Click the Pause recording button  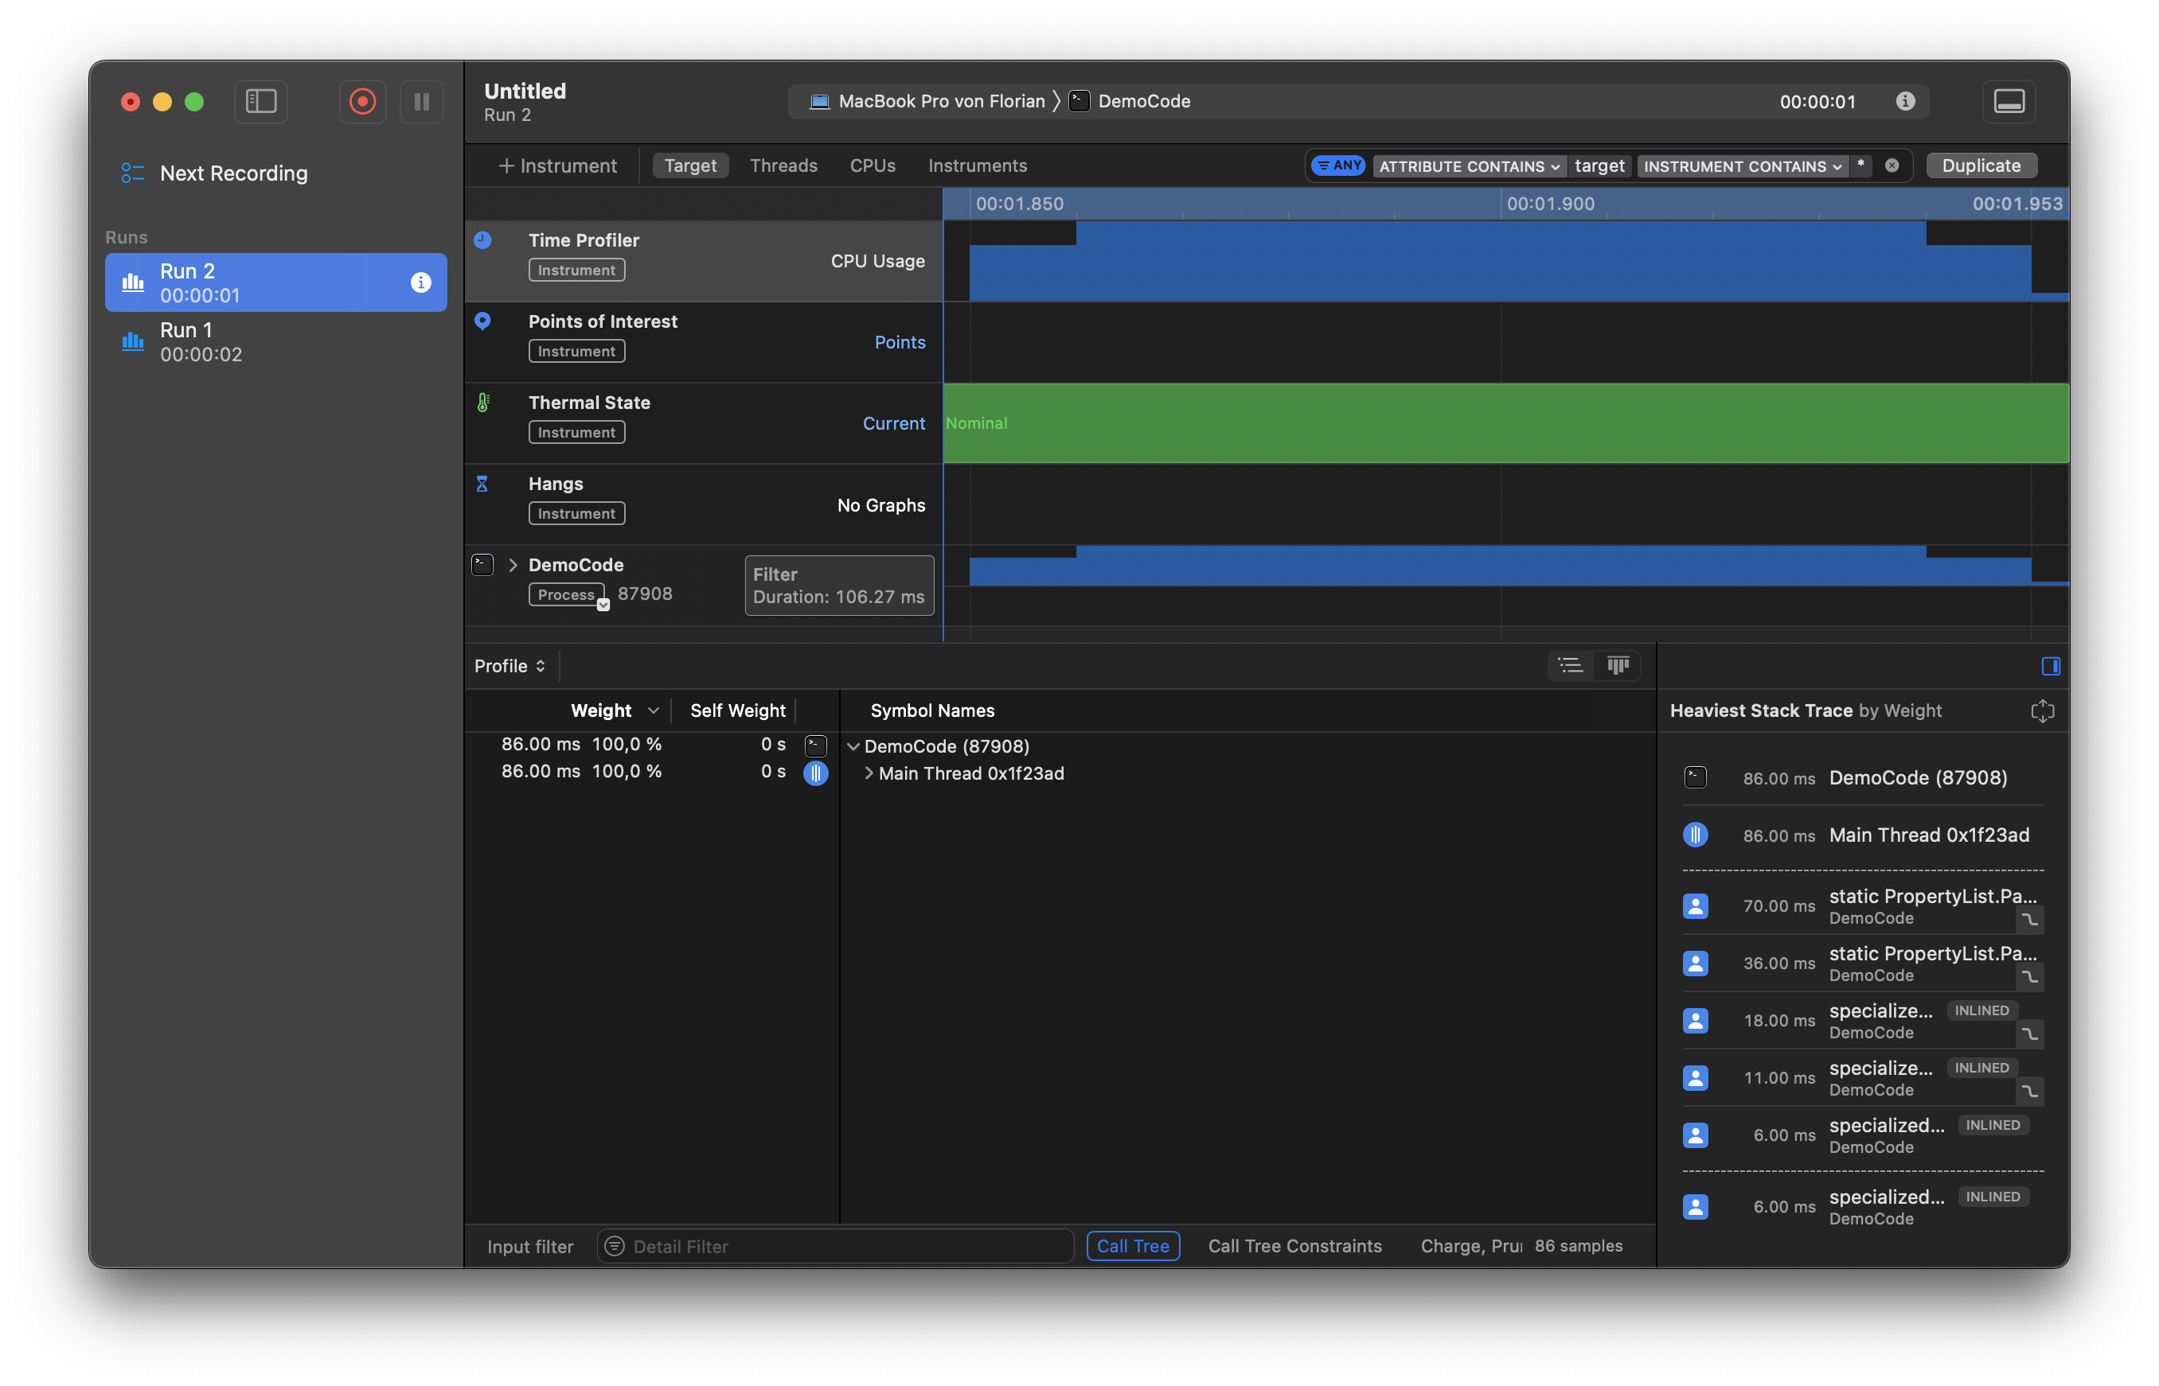click(x=421, y=102)
